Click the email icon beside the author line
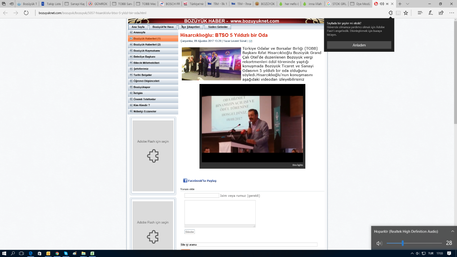This screenshot has width=457, height=257. (x=250, y=41)
